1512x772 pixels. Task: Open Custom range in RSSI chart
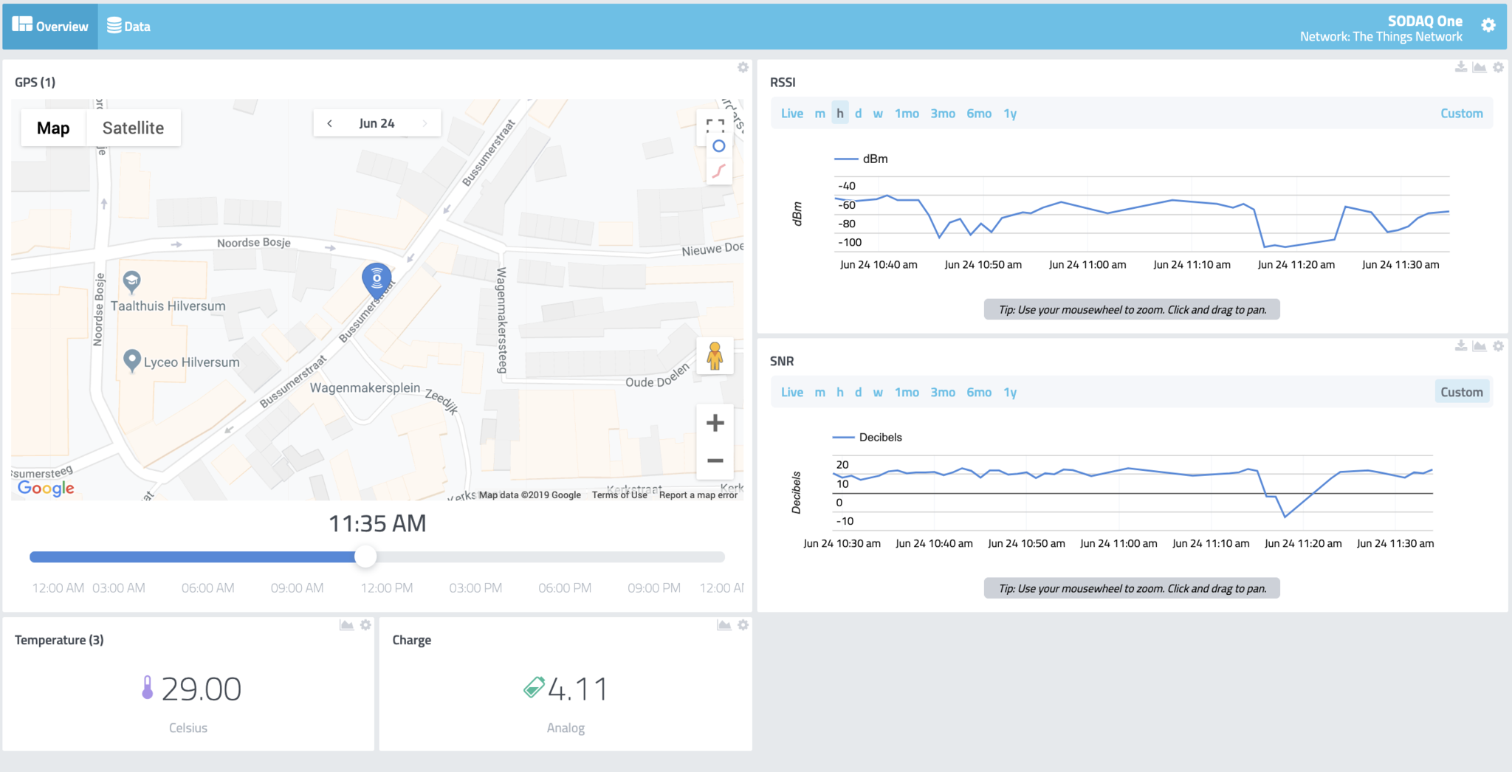(1461, 113)
